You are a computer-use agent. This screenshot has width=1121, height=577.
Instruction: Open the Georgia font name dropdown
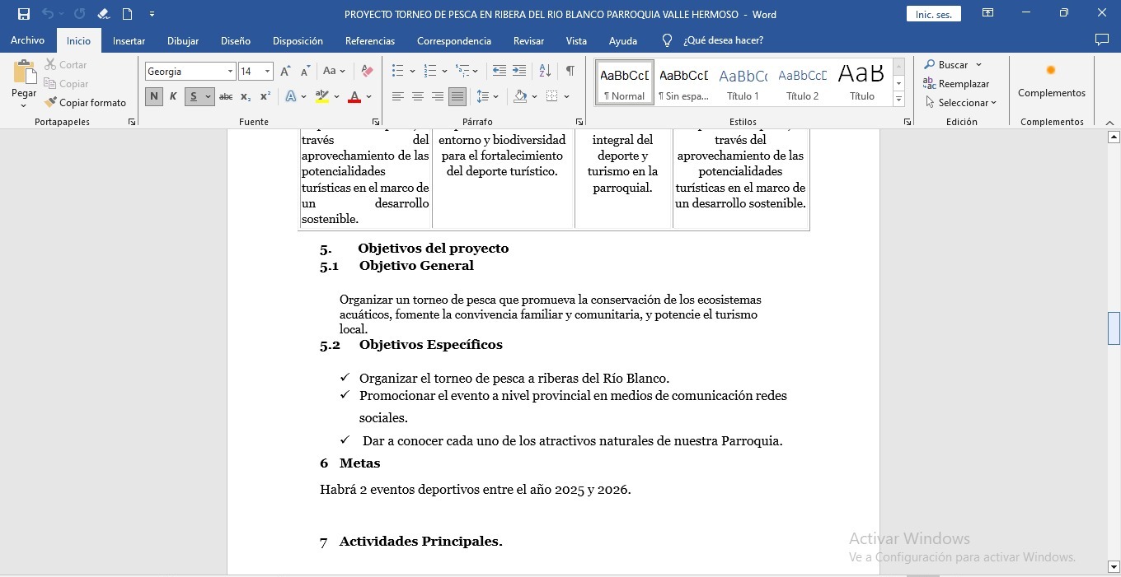[230, 72]
